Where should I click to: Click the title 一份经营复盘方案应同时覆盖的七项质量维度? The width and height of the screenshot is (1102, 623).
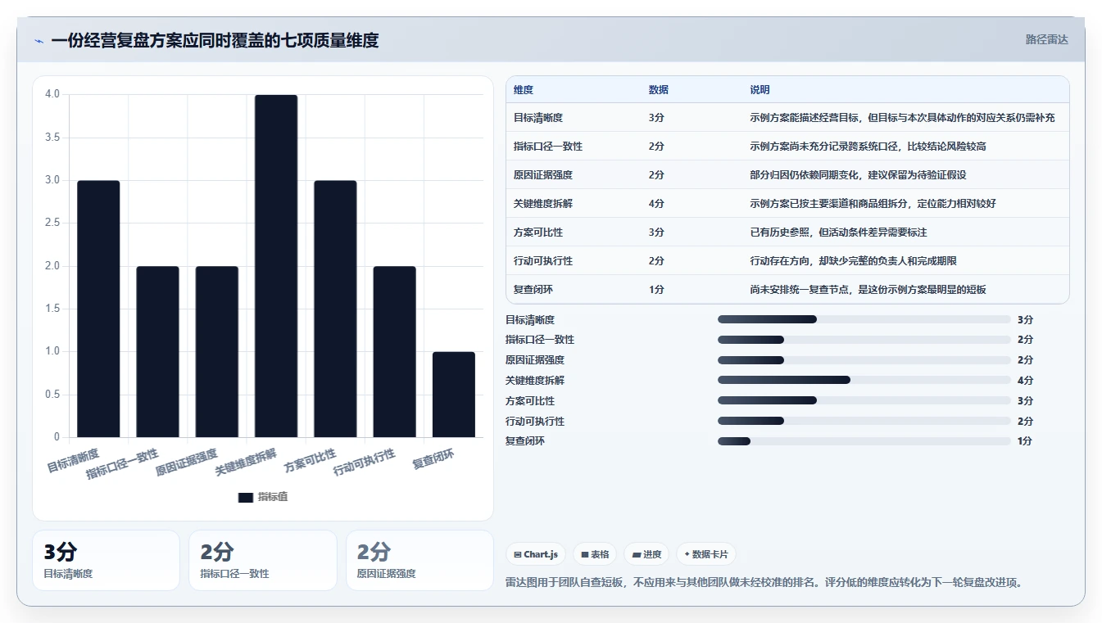pos(215,40)
